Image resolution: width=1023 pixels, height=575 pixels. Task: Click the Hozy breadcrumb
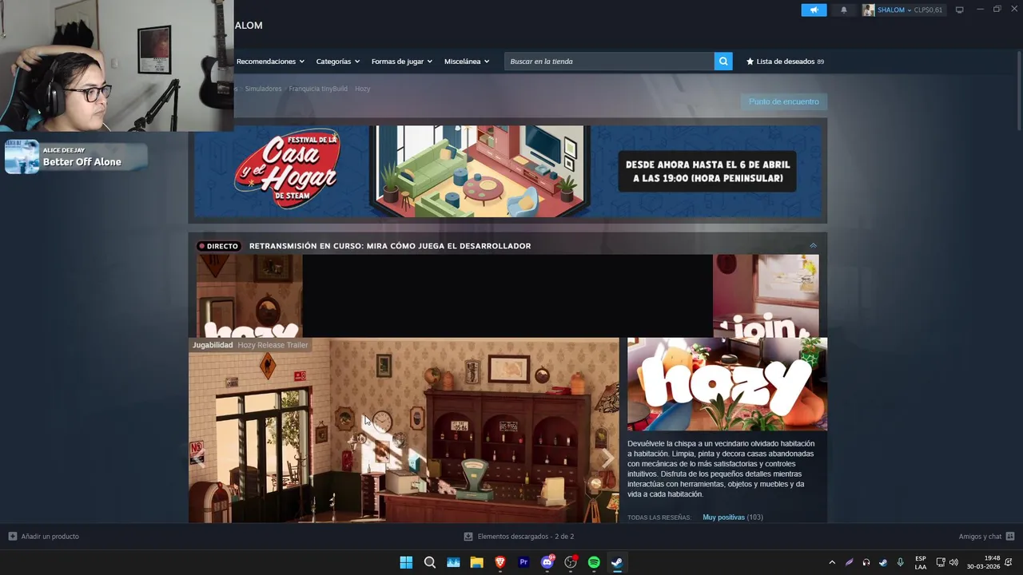pyautogui.click(x=362, y=89)
